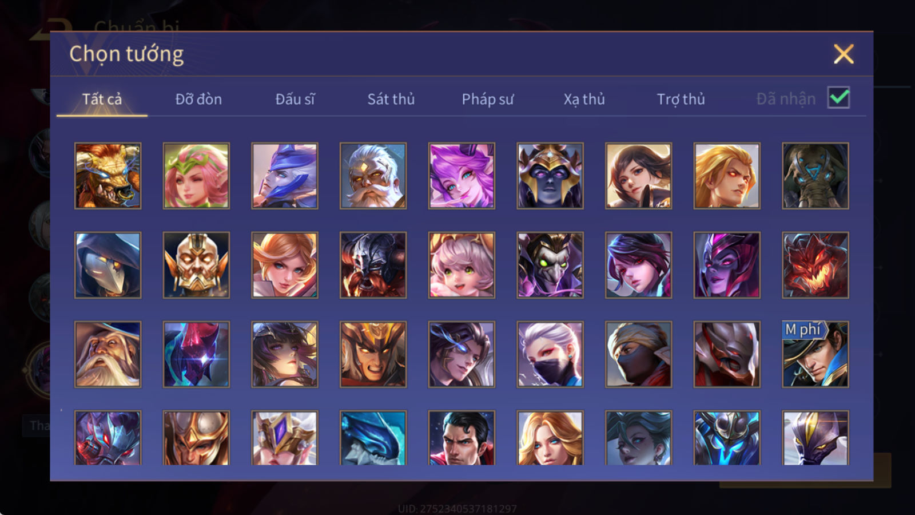Filter by Sát thủ tab

pos(391,99)
